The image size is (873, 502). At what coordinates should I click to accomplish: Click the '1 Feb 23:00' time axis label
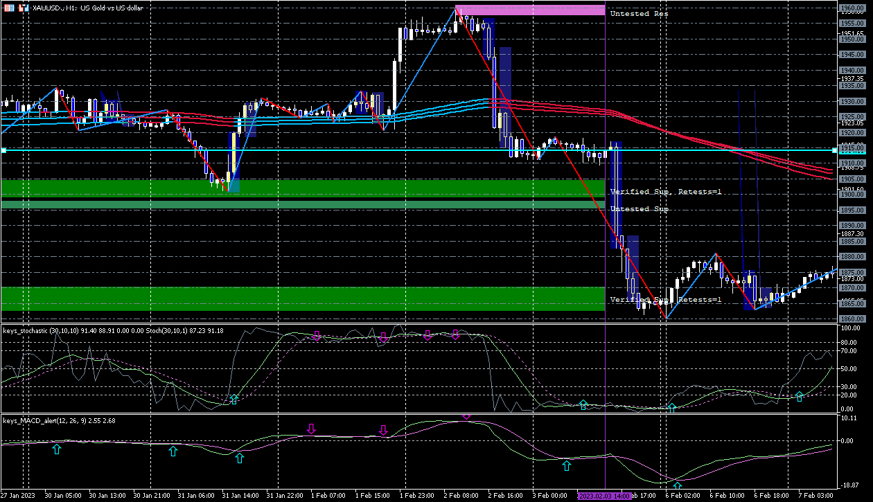pyautogui.click(x=417, y=496)
